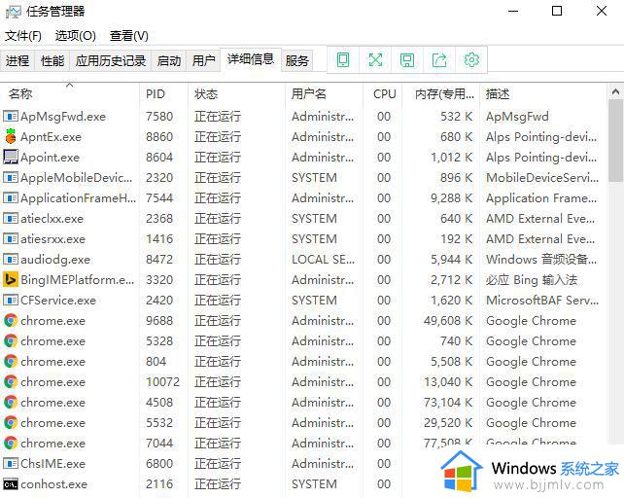Click the CFService.exe process icon

[x=11, y=300]
